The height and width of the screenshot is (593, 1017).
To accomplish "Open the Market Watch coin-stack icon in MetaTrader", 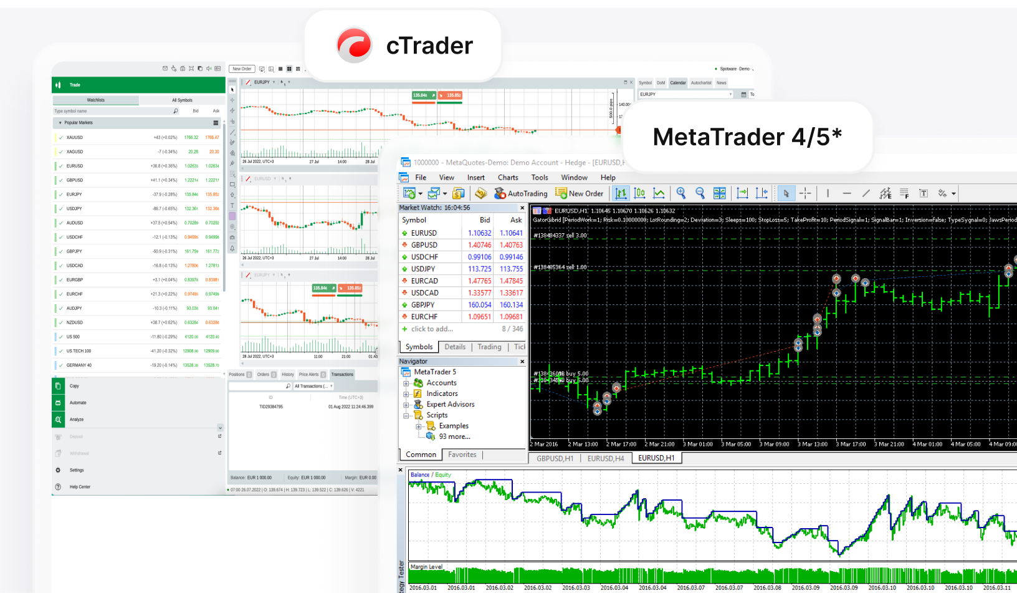I will (458, 193).
